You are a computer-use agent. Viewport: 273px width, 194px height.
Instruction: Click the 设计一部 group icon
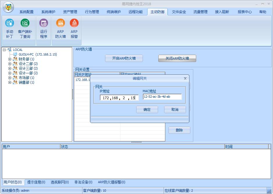(x=15, y=73)
